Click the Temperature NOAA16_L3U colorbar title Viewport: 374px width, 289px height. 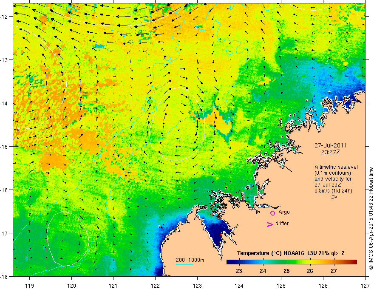(x=291, y=253)
